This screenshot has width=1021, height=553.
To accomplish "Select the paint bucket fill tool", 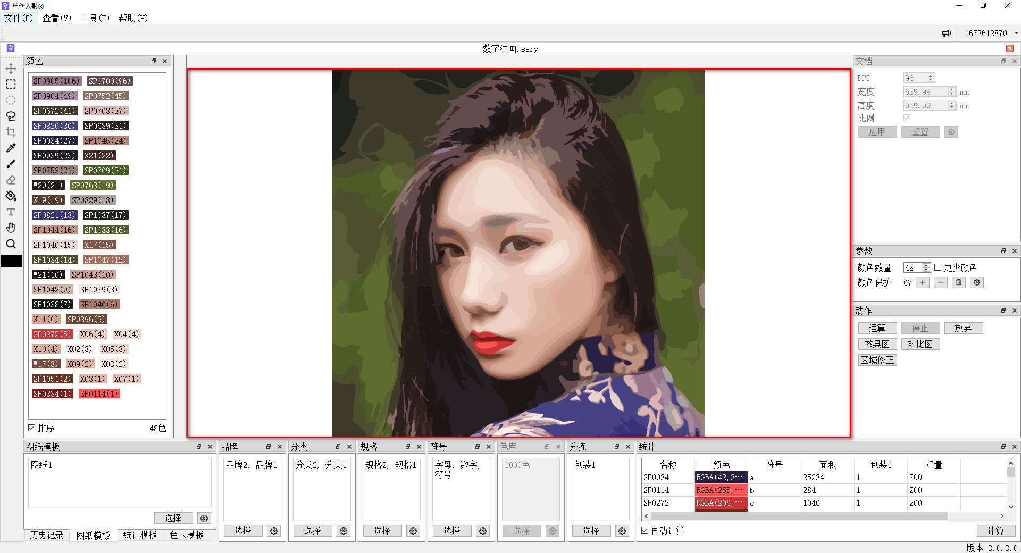I will coord(11,196).
